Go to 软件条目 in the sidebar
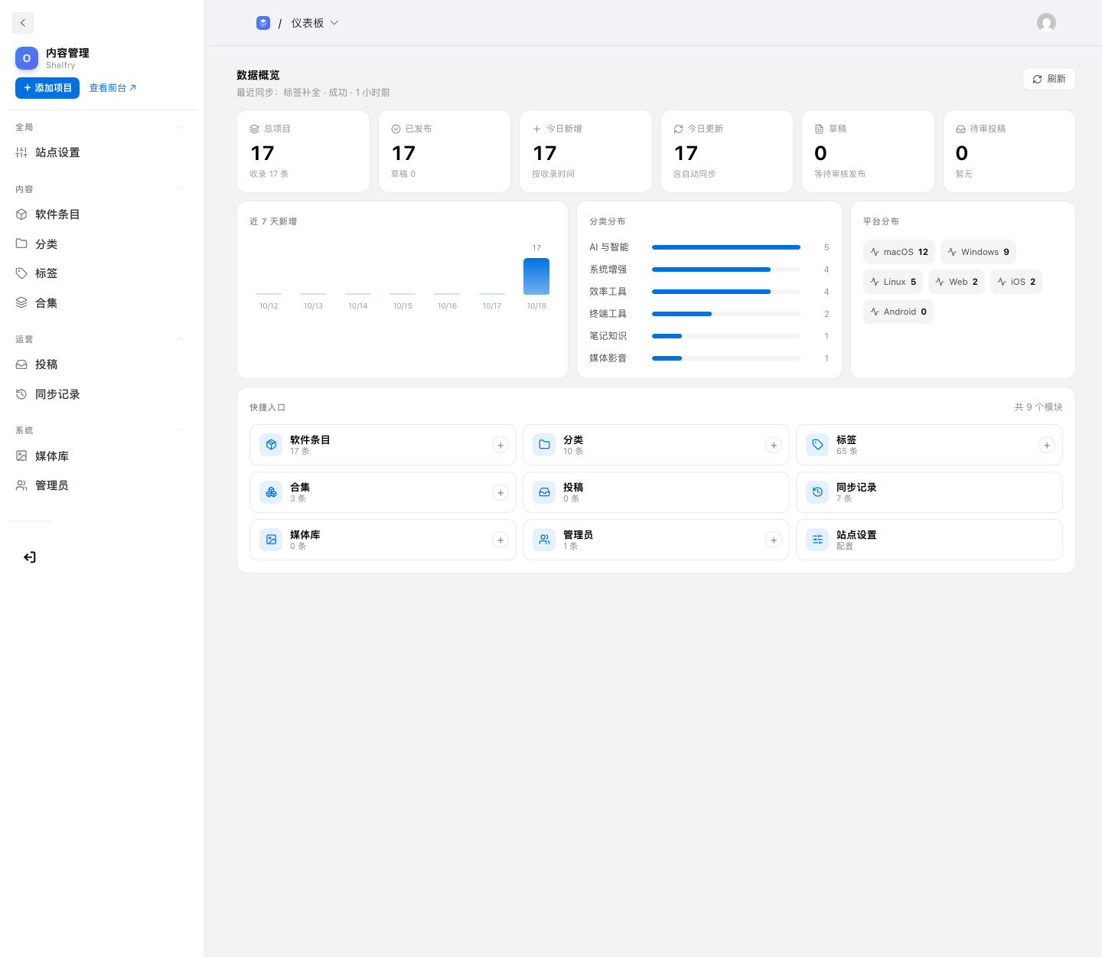1102x957 pixels. point(102,214)
